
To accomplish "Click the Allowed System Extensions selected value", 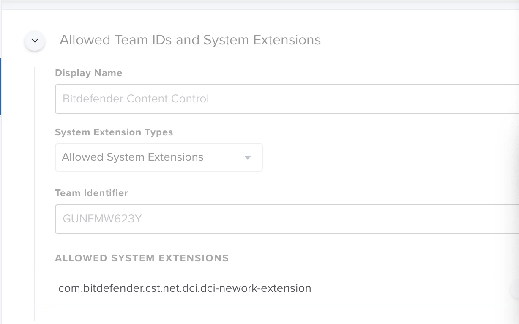I will [x=133, y=157].
